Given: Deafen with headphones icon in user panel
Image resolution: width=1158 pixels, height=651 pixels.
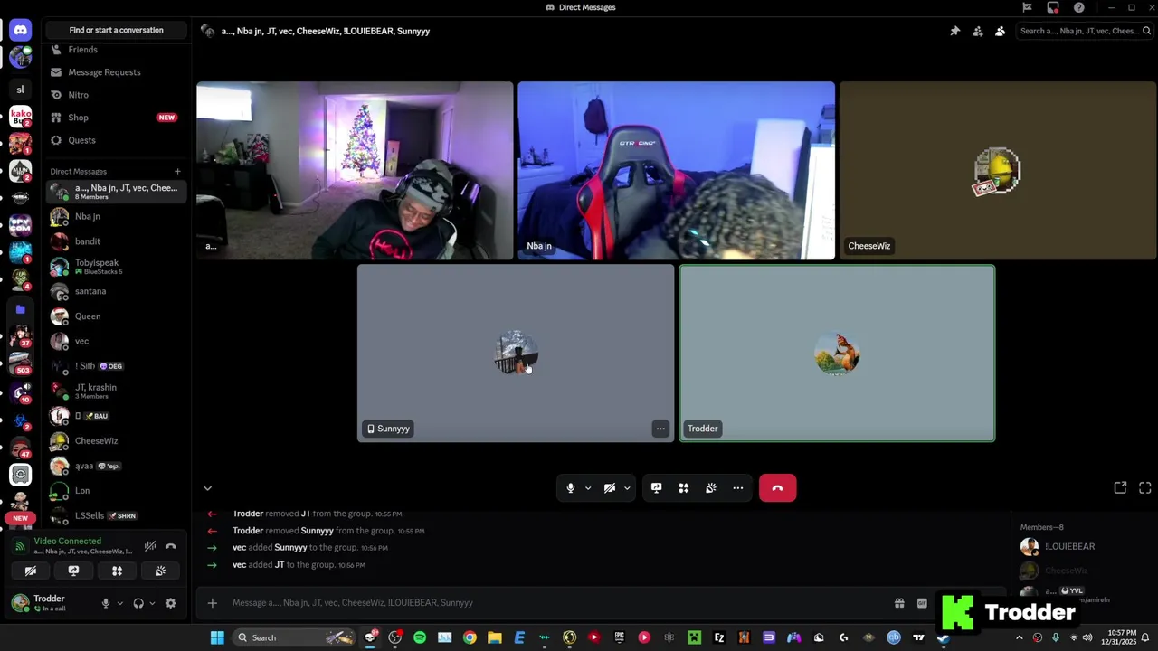Looking at the screenshot, I should point(138,603).
